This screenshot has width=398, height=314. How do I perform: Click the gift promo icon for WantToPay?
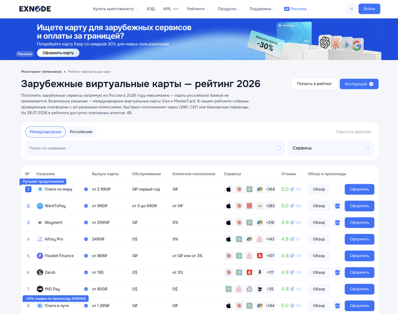tap(337, 206)
